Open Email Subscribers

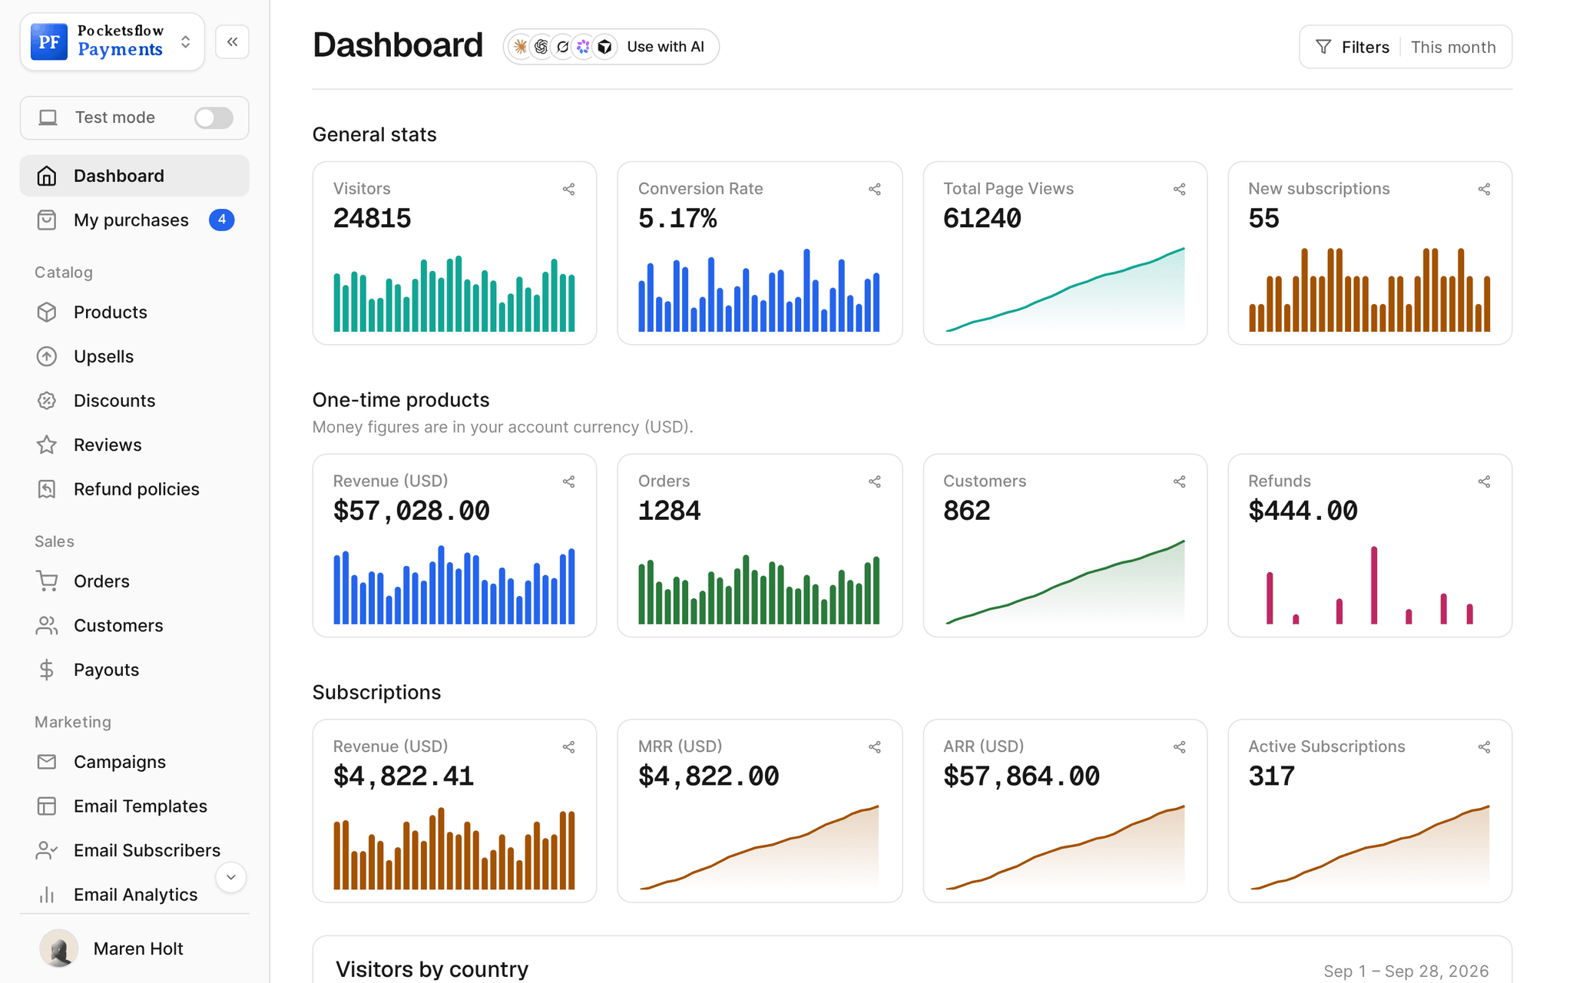point(134,850)
